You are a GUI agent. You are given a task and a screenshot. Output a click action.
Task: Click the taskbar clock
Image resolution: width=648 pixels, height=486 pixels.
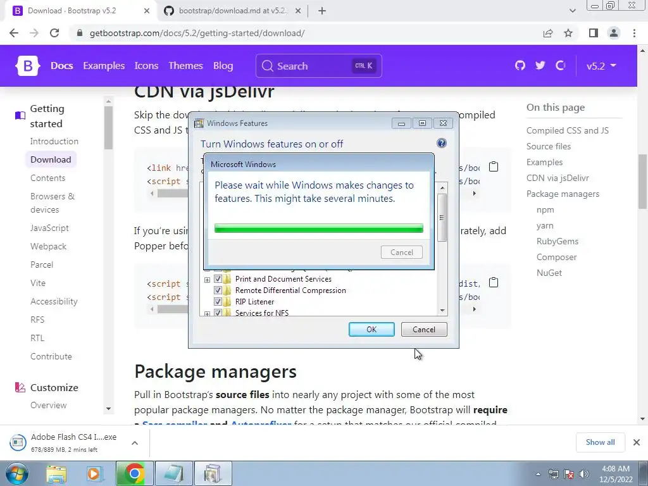pos(616,474)
